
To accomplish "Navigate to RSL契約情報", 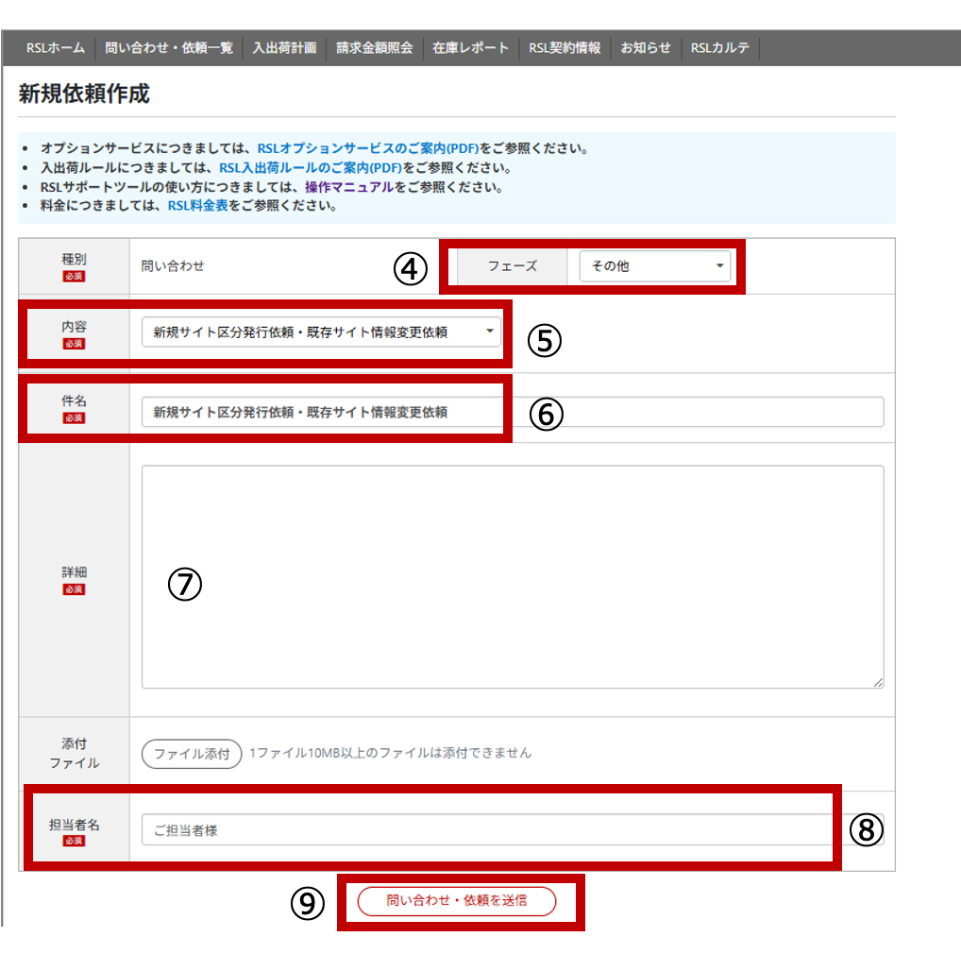I will click(565, 48).
